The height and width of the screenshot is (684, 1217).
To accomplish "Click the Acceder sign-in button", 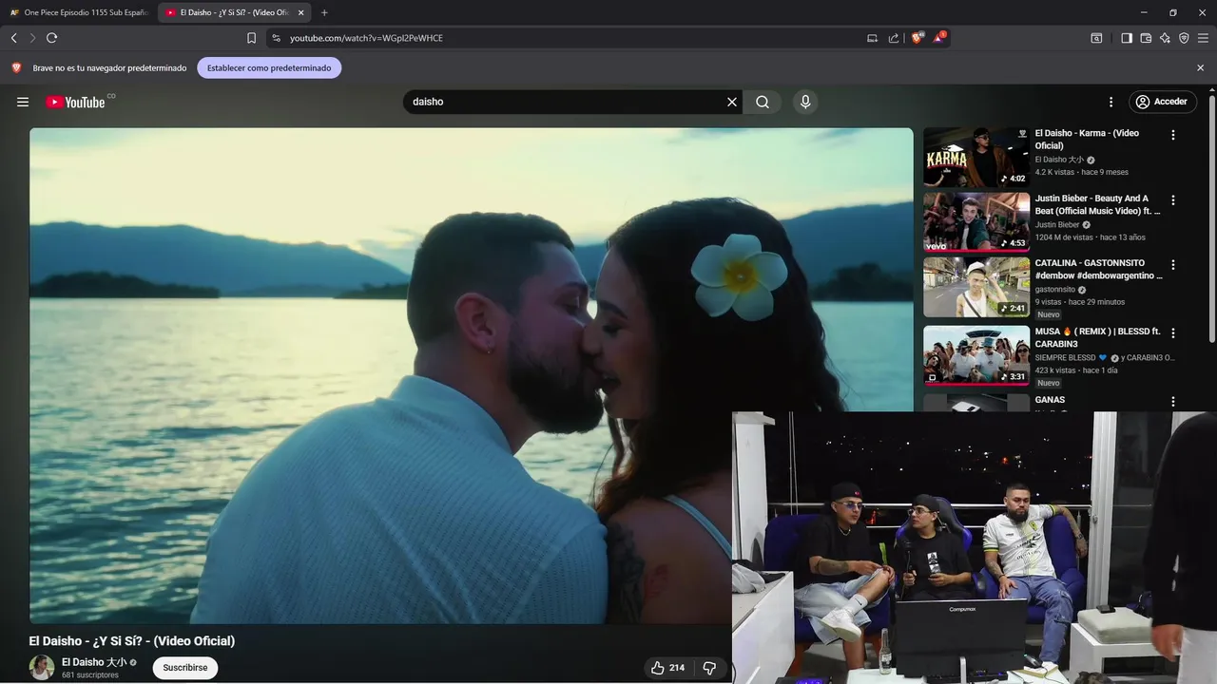I will (1162, 102).
